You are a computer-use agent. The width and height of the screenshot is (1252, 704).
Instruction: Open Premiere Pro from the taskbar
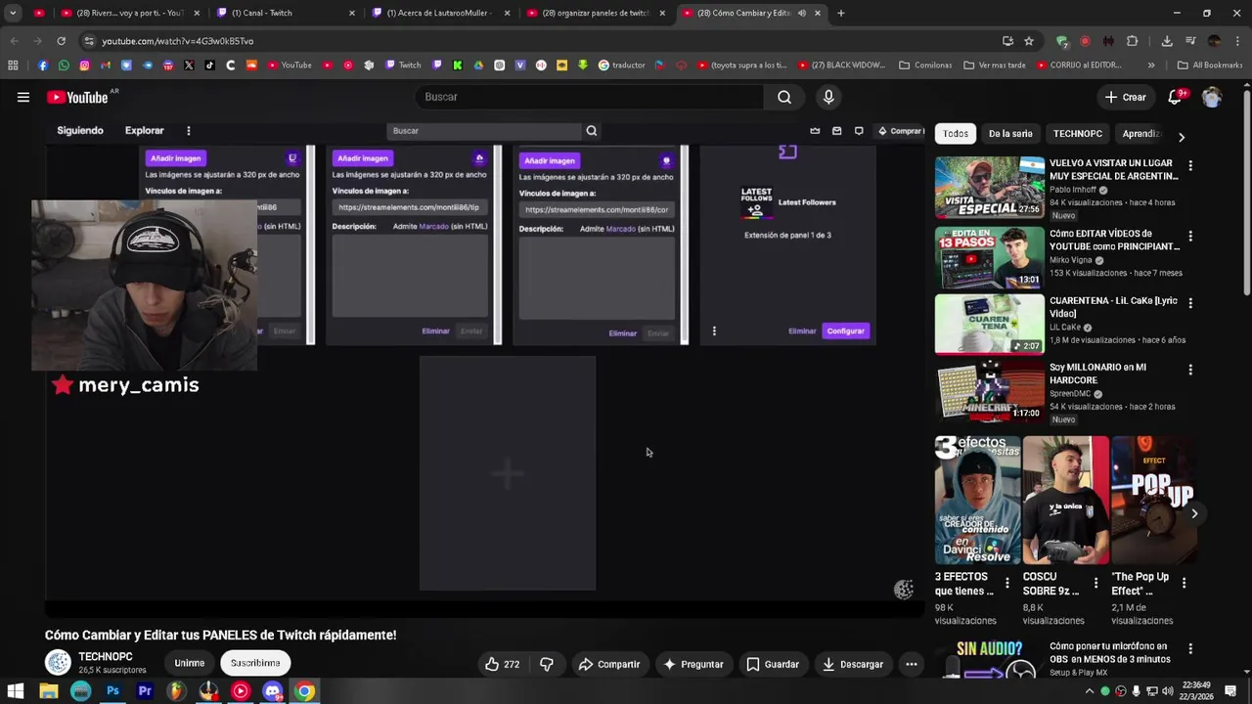pos(145,691)
